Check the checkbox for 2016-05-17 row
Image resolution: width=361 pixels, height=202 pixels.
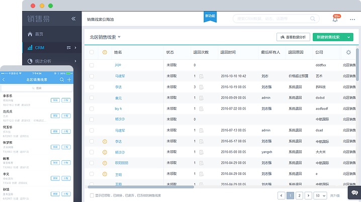pos(92,141)
